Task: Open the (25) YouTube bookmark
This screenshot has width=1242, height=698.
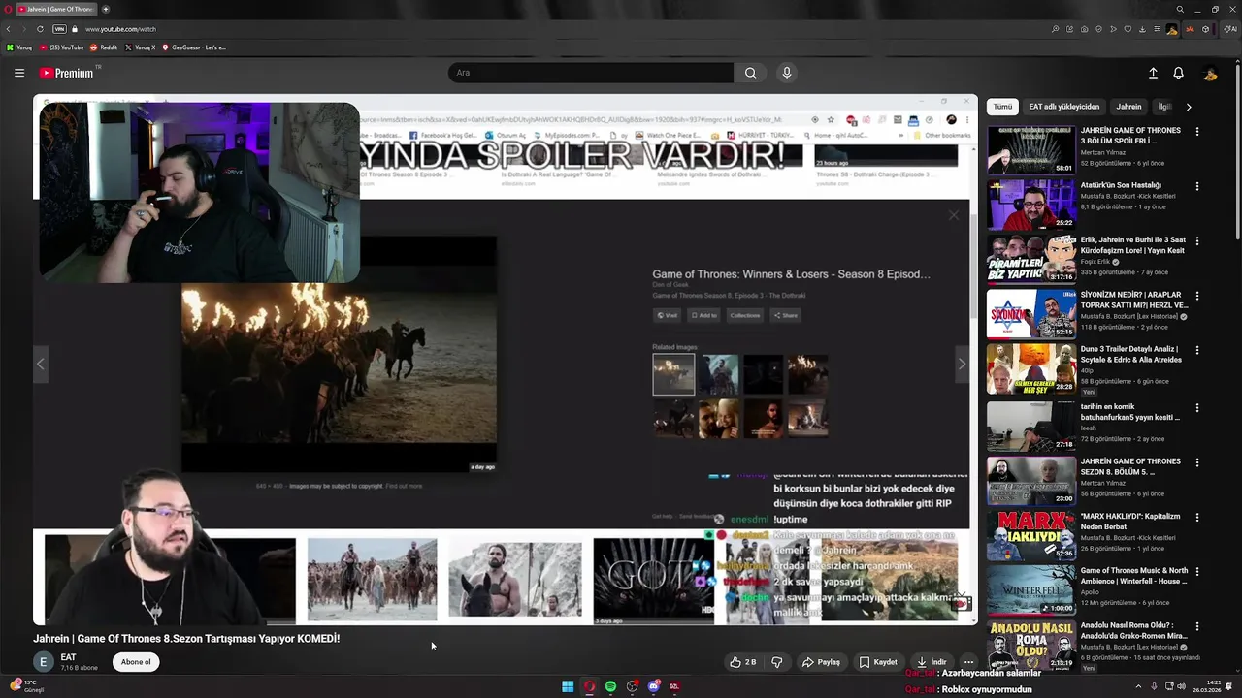Action: [61, 48]
